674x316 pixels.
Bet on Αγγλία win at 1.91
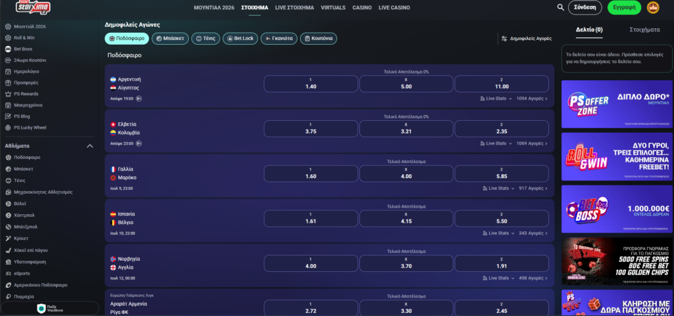point(502,263)
